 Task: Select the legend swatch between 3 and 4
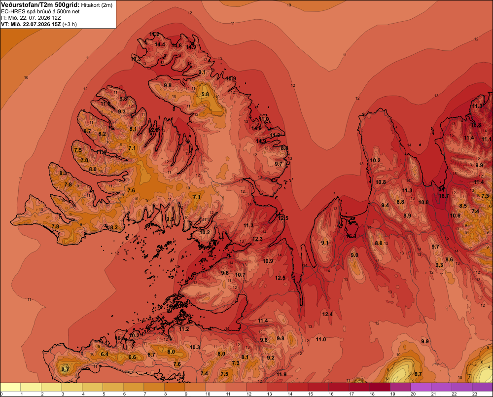(72, 387)
